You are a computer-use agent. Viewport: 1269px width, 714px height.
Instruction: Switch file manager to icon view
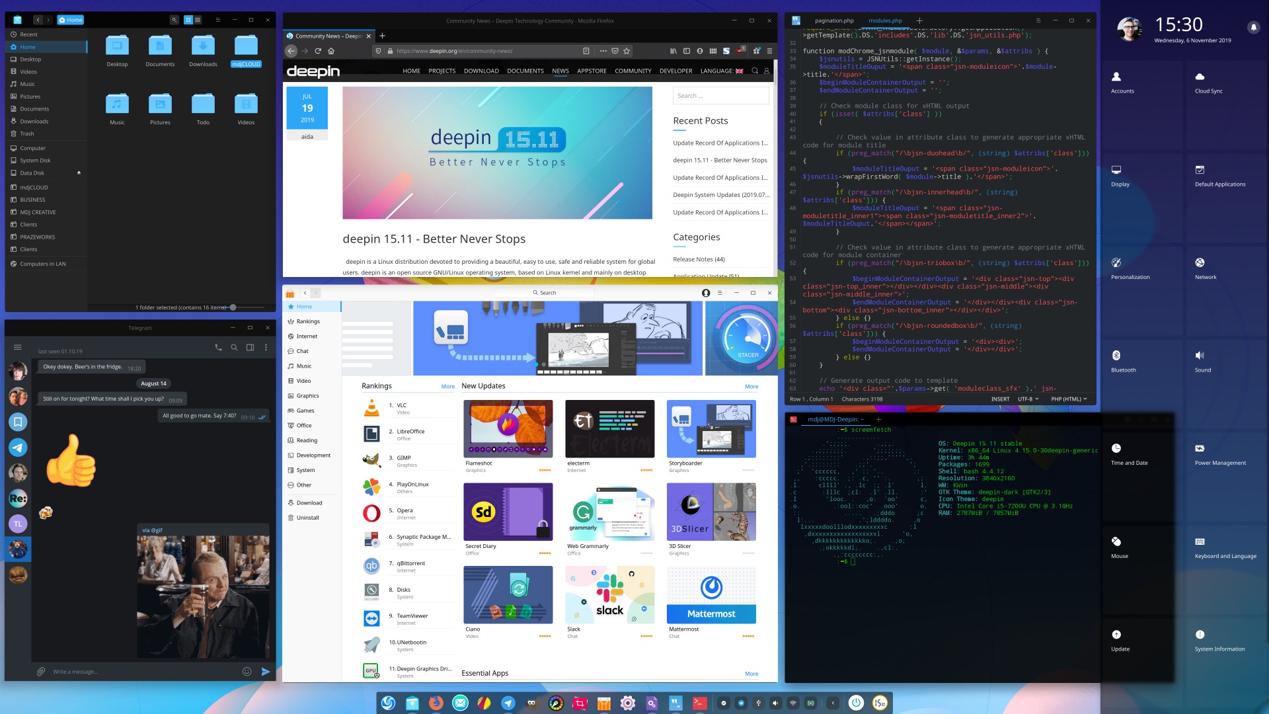coord(188,20)
